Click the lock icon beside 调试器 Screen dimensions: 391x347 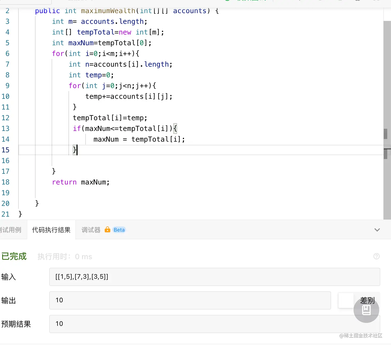click(108, 229)
